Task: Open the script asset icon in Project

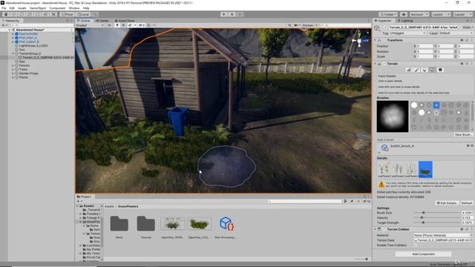Action: [226, 224]
